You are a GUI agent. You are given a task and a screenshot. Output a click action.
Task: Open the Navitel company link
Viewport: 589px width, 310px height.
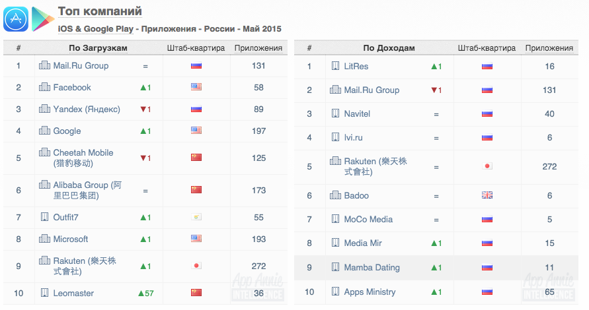[x=357, y=114]
